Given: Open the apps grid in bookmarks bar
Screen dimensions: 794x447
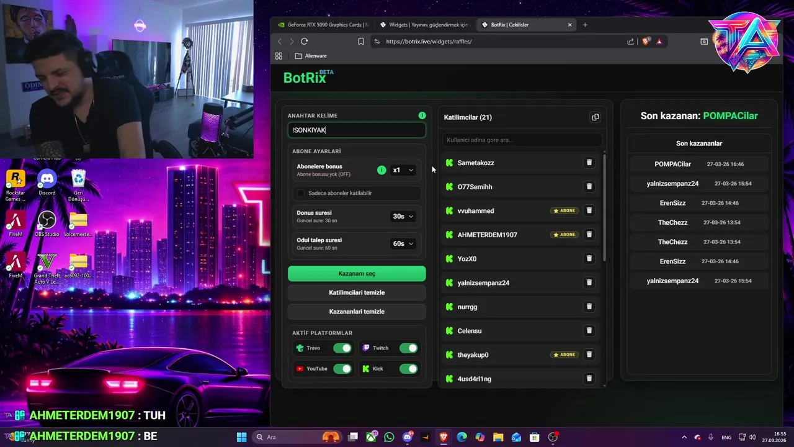Looking at the screenshot, I should [279, 56].
